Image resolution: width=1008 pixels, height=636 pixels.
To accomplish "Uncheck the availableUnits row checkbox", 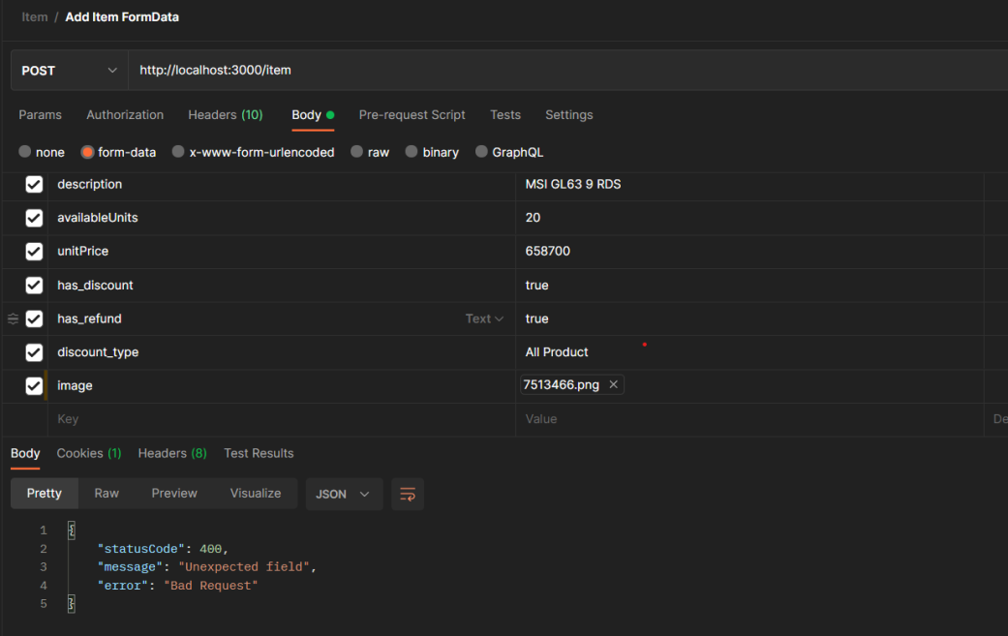I will coord(34,218).
